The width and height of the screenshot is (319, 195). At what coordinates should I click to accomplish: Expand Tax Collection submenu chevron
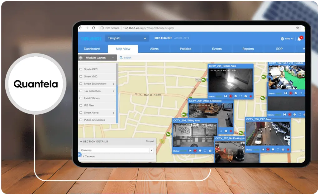pos(113,91)
